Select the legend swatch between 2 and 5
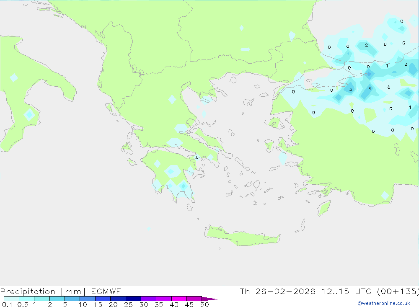The width and height of the screenshot is (419, 307). (57, 299)
